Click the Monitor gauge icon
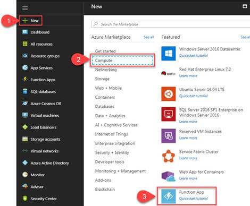 [x=25, y=175]
